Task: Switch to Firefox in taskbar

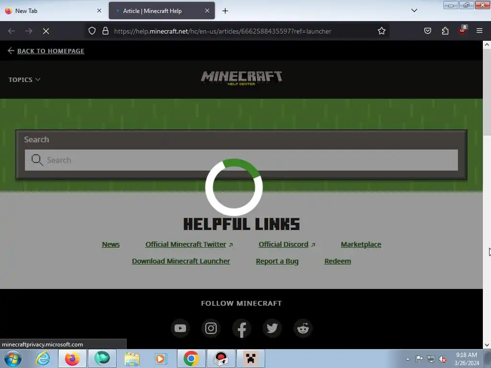Action: (72, 358)
